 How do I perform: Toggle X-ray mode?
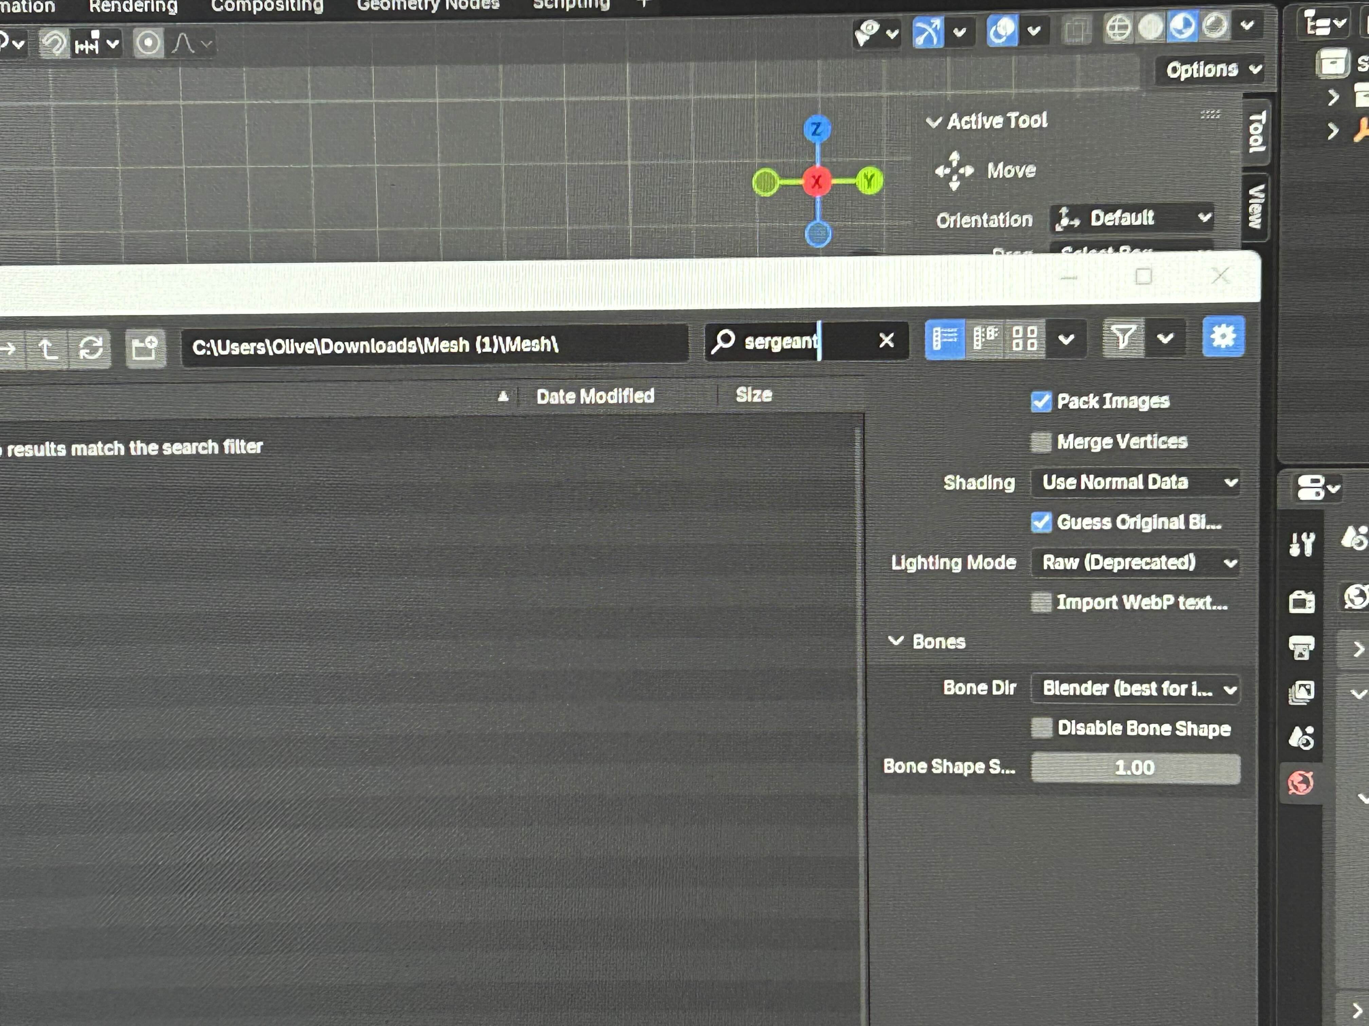[x=1076, y=29]
